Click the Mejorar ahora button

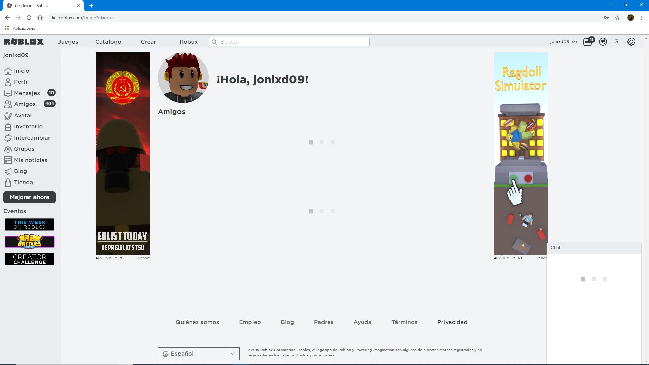29,197
